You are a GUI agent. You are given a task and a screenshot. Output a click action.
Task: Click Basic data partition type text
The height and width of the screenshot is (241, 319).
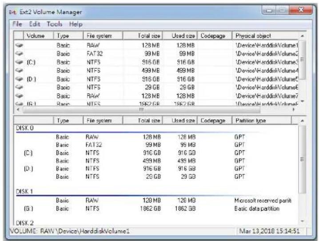(257, 209)
